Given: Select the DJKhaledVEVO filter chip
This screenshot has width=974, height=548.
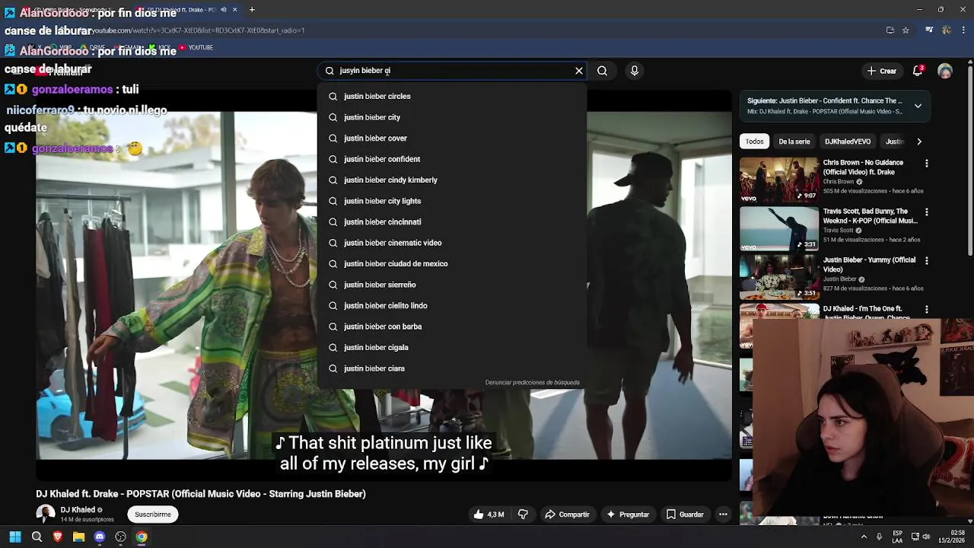Looking at the screenshot, I should tap(848, 142).
